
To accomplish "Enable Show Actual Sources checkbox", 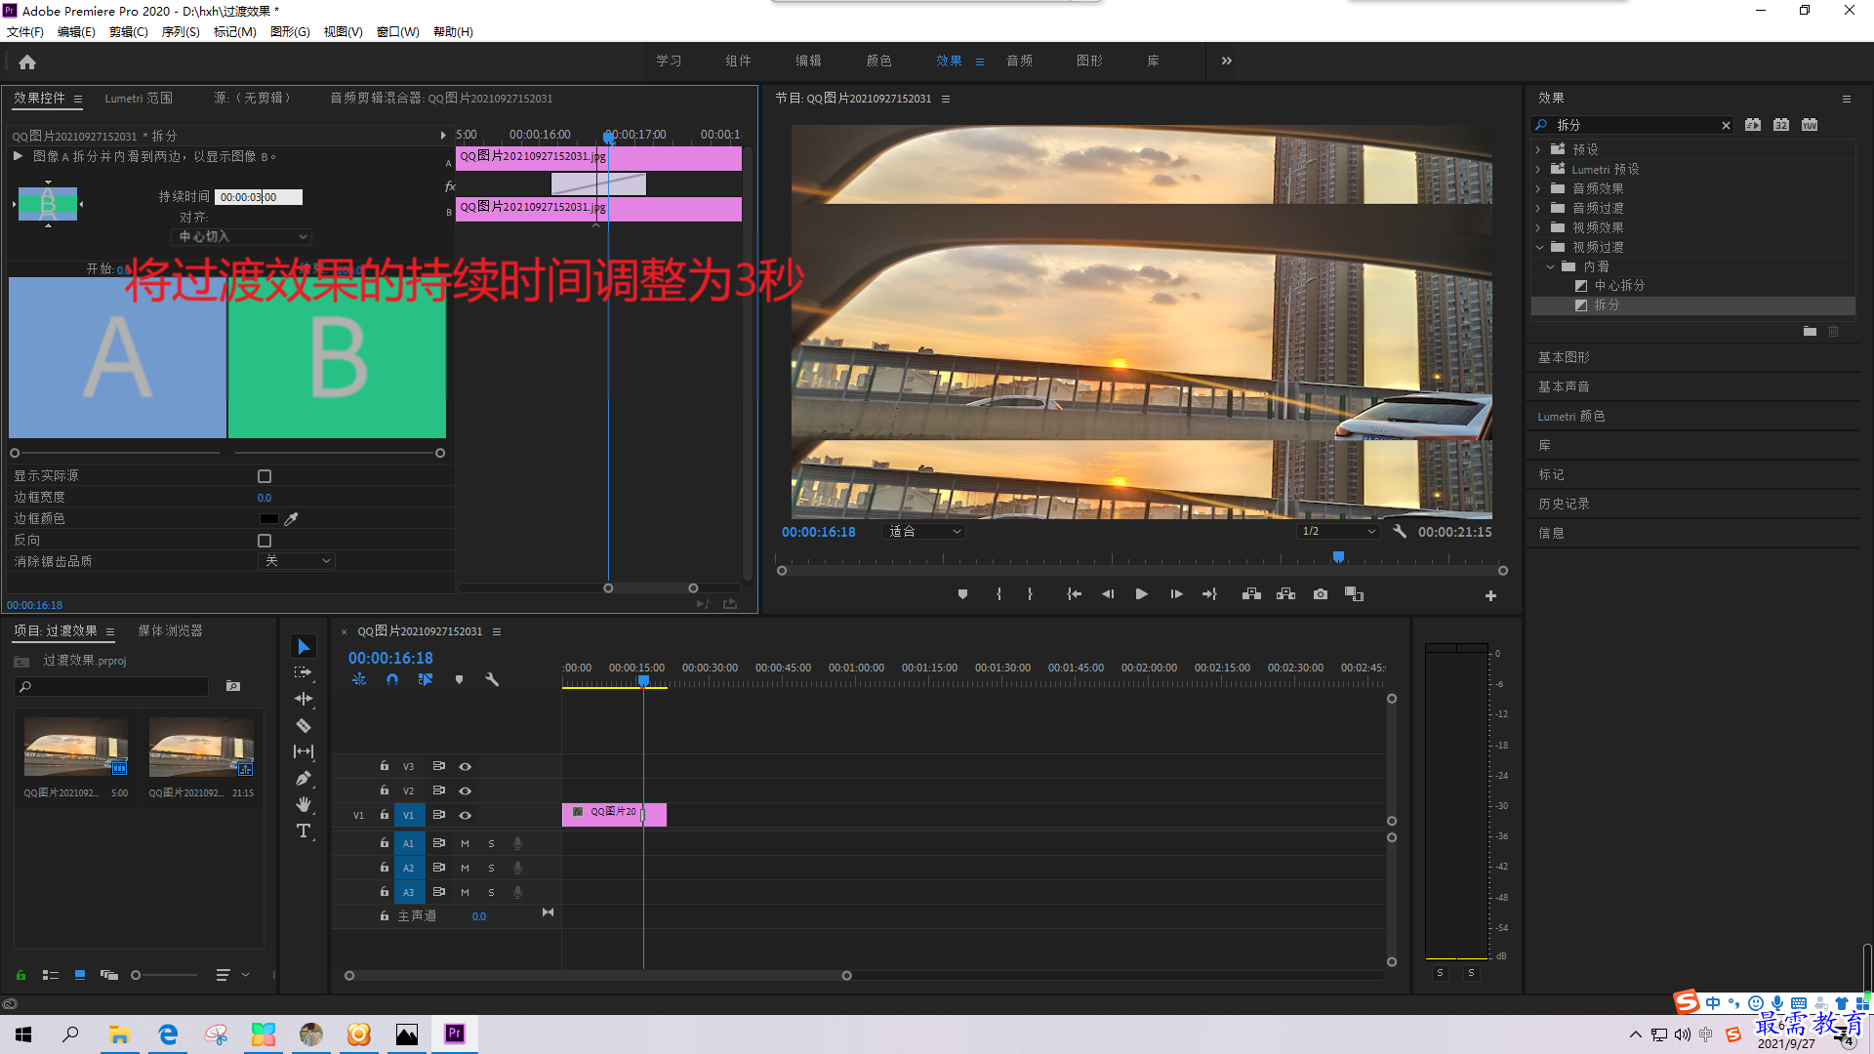I will click(x=265, y=476).
